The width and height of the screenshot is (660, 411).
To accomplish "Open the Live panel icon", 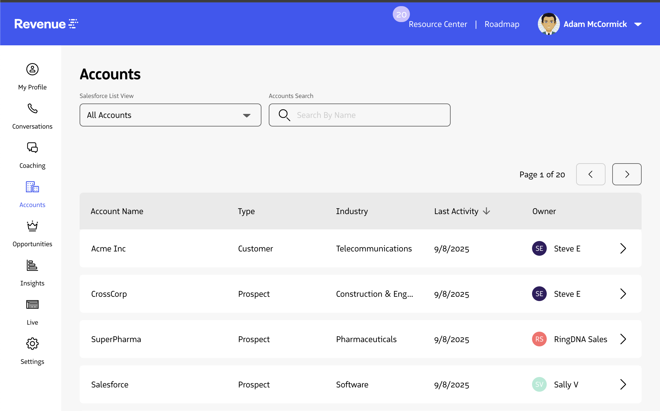I will click(32, 304).
